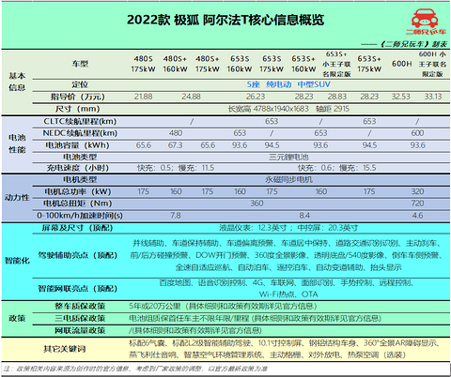The image size is (451, 377).
Task: Select the 480S 175kW model header
Action: [143, 64]
